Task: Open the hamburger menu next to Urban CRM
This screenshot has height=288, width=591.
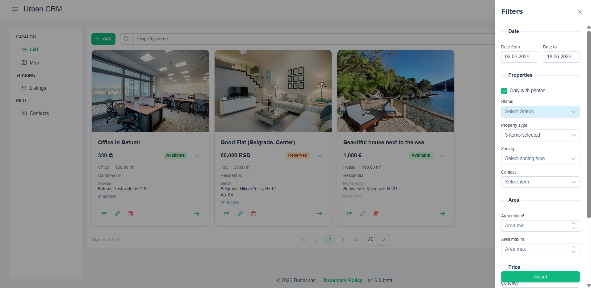Action: [x=15, y=9]
